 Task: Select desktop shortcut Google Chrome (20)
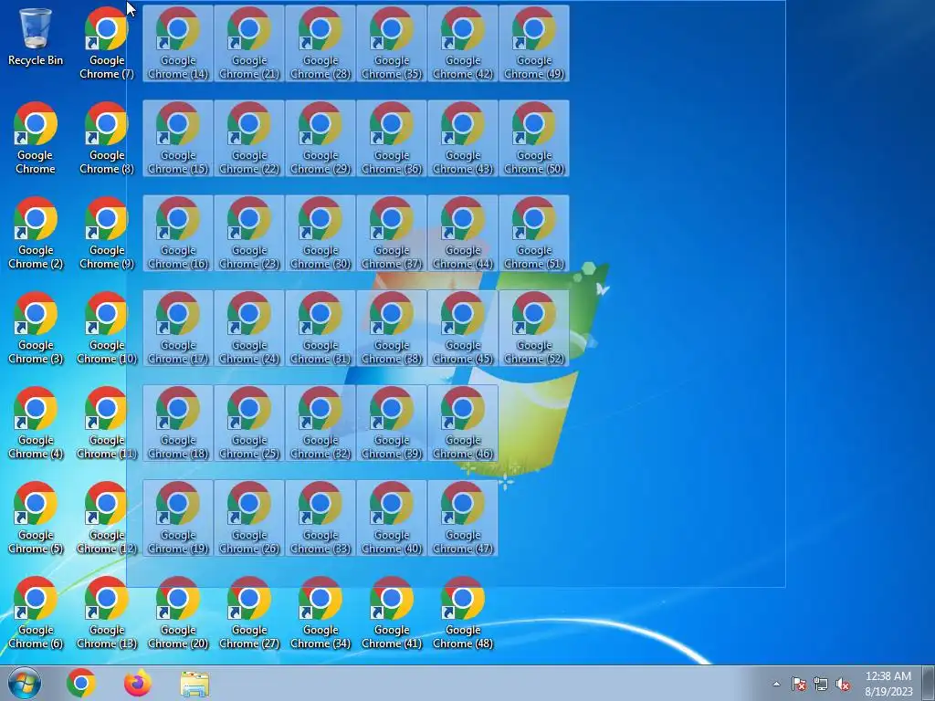[178, 612]
